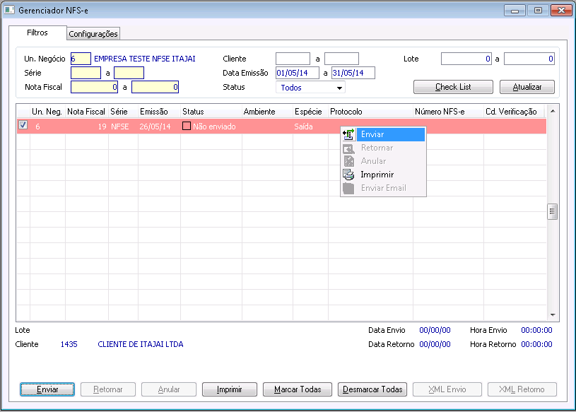576x412 pixels.
Task: Click the bottom Enviar button
Action: click(47, 389)
